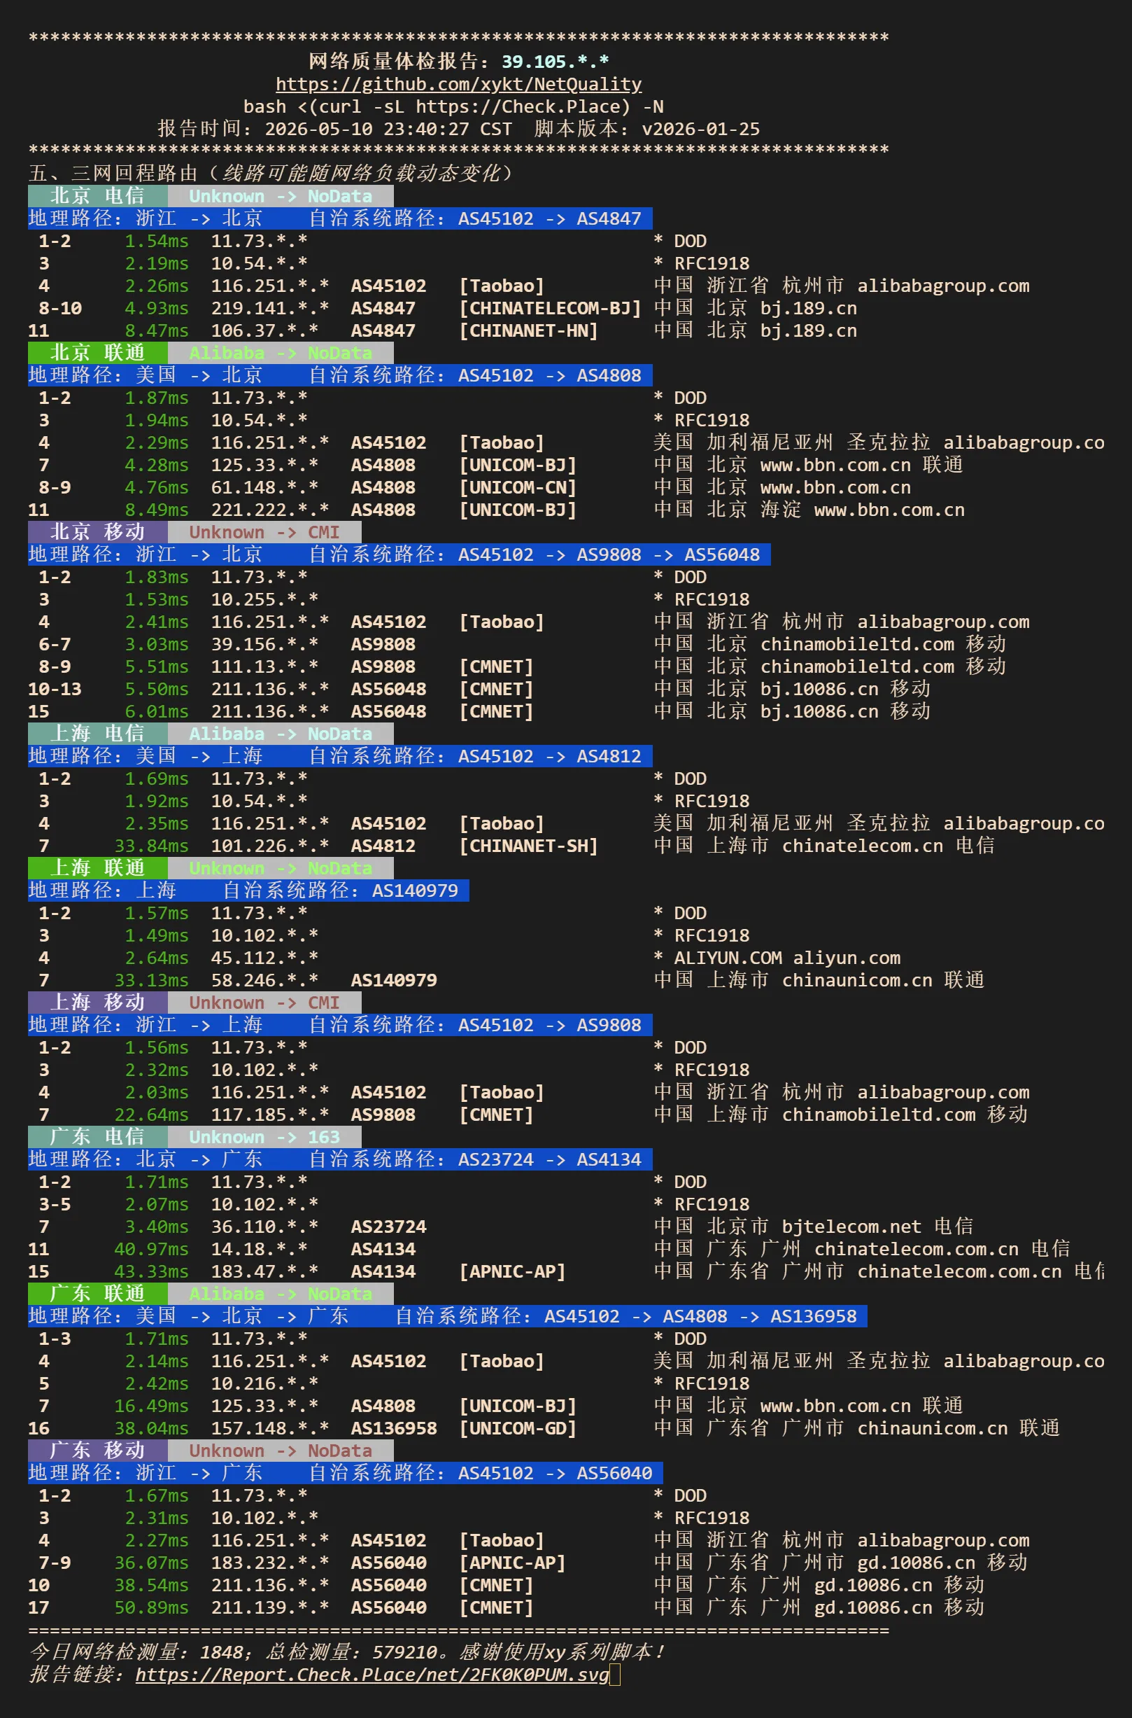
Task: Click the 广东 电信 section label
Action: (x=97, y=1136)
